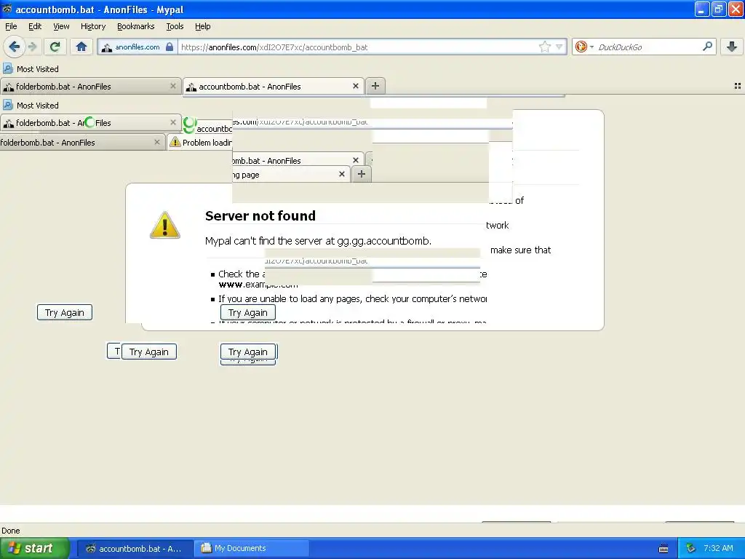Open the Windows start button

pyautogui.click(x=35, y=548)
